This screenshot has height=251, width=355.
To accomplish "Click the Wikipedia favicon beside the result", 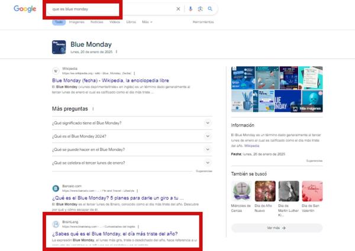I will pos(56,70).
